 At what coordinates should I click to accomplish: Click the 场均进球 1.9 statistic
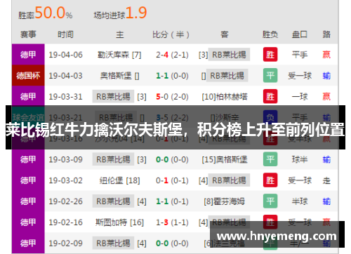click(x=120, y=13)
